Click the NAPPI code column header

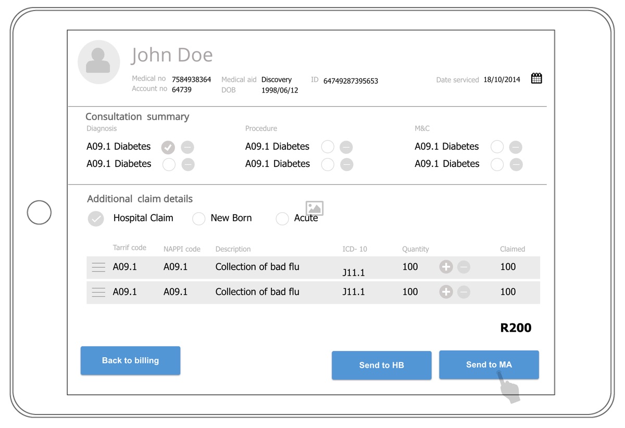pyautogui.click(x=182, y=249)
